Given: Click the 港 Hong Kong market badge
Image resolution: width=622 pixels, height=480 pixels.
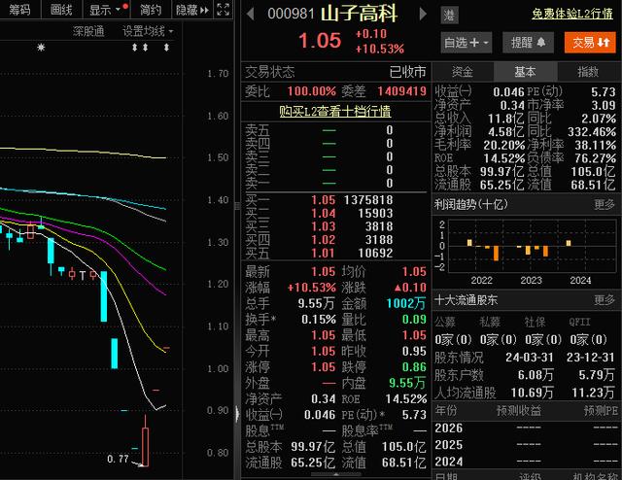Looking at the screenshot, I should point(449,16).
